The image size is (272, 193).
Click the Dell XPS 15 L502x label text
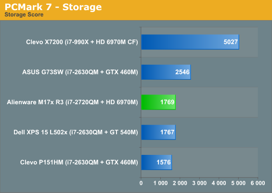(76, 132)
